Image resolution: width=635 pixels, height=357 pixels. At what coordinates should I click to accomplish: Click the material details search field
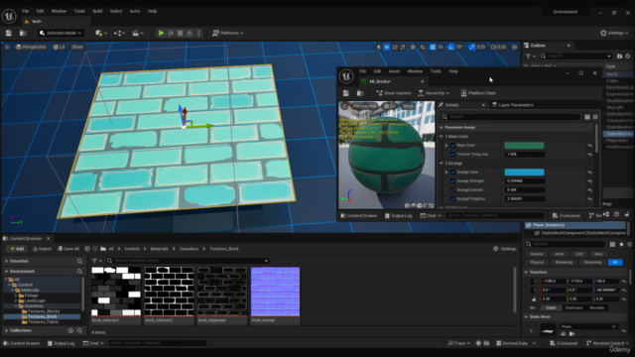point(510,117)
